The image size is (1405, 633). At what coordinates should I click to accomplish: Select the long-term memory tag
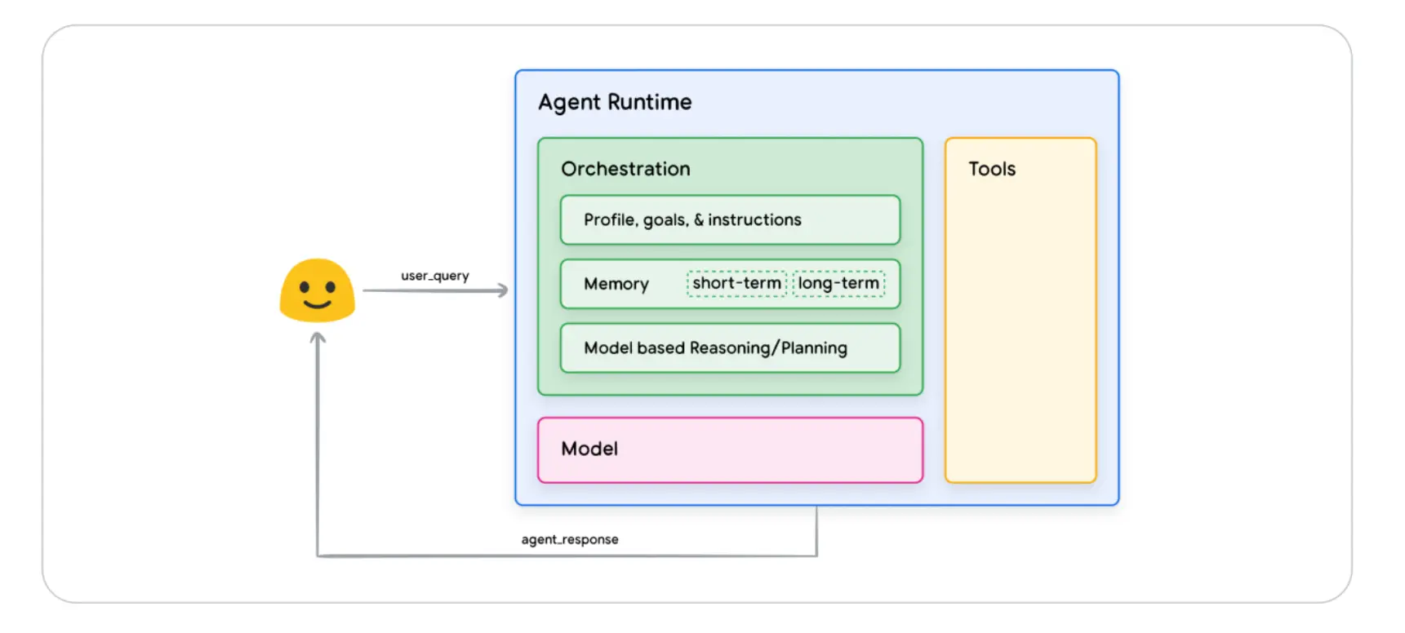click(838, 284)
